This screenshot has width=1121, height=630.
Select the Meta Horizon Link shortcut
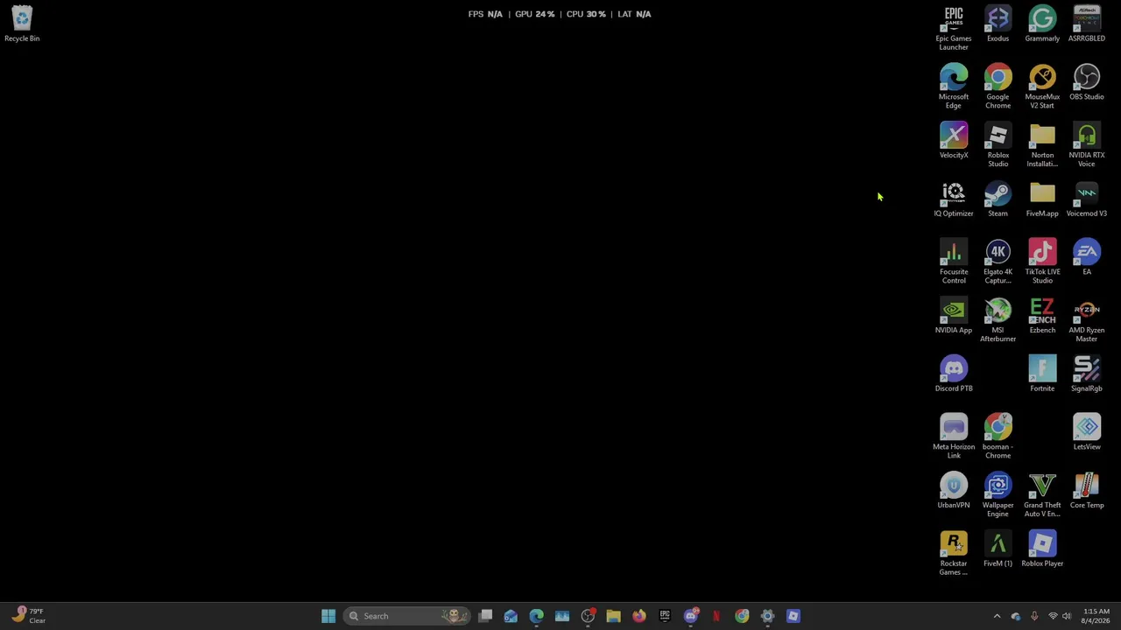point(954,437)
